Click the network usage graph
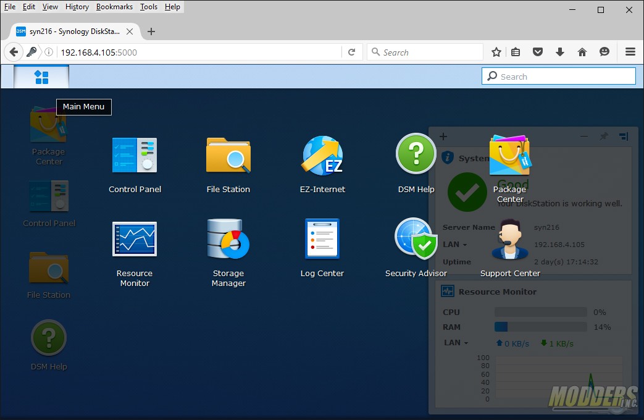The height and width of the screenshot is (420, 644). click(559, 378)
